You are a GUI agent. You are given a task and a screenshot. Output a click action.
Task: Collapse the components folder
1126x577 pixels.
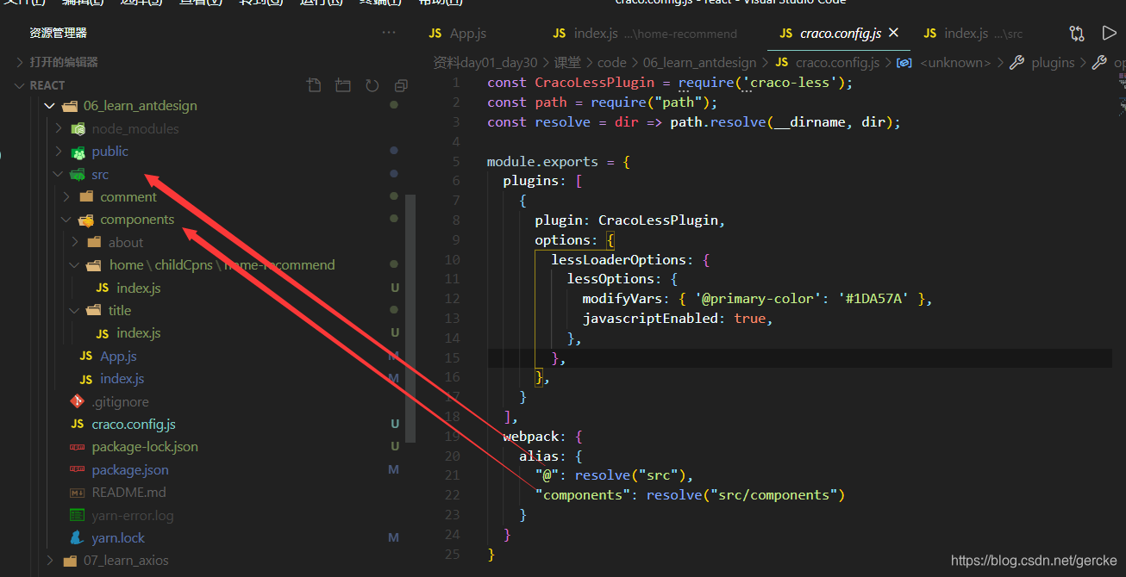[67, 220]
